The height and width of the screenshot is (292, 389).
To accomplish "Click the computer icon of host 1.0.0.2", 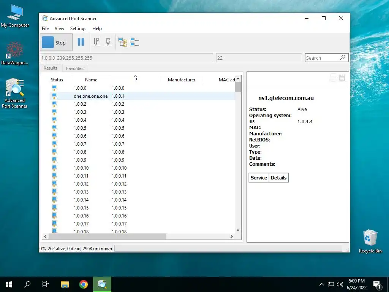I will click(54, 104).
